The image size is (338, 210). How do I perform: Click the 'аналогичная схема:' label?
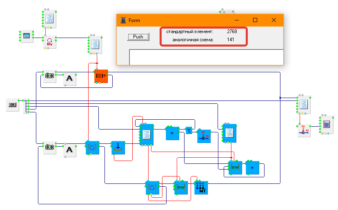(193, 40)
